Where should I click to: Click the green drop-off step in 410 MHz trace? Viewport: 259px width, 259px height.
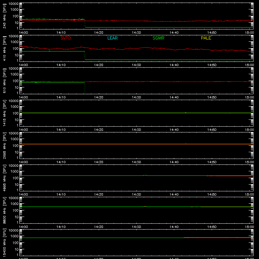(85, 55)
